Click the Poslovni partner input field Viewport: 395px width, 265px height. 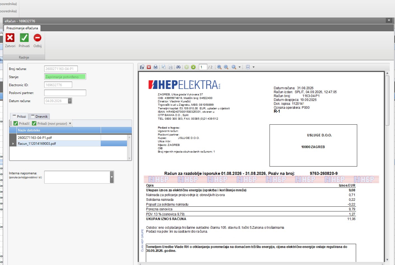(x=65, y=93)
